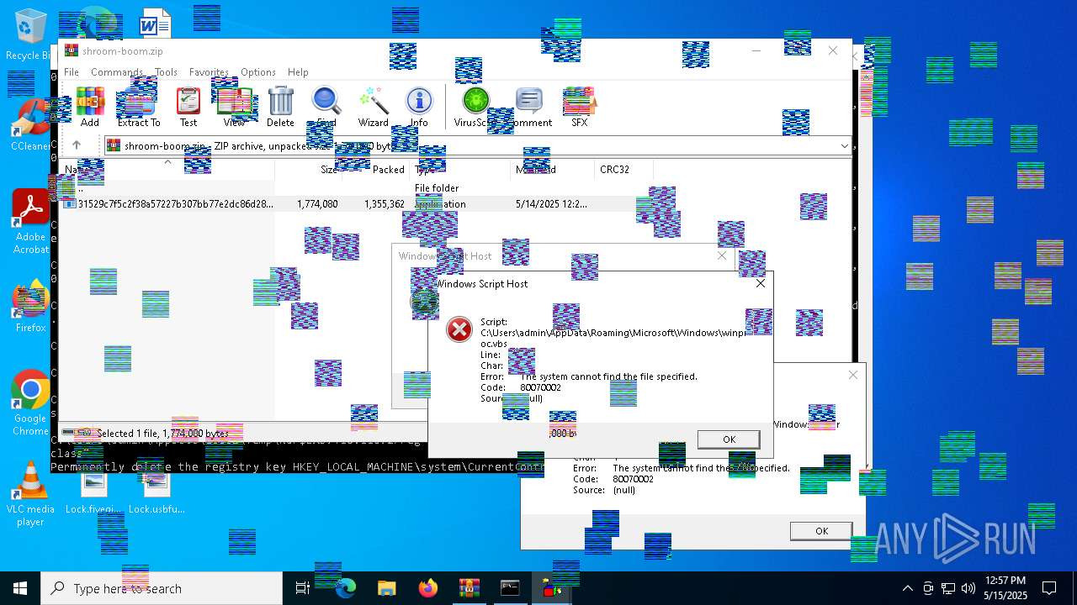Screen dimensions: 1077x605
Task: Open the Windows Start menu
Action: coord(20,588)
